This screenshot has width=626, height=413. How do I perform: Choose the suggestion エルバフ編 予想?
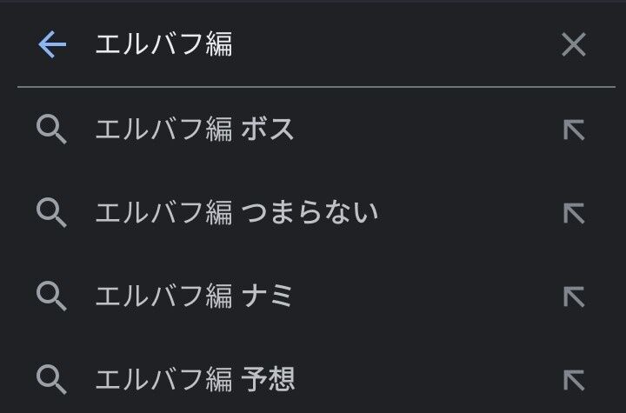tap(313, 379)
